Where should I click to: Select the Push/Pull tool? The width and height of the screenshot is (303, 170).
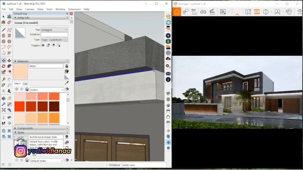point(9,60)
